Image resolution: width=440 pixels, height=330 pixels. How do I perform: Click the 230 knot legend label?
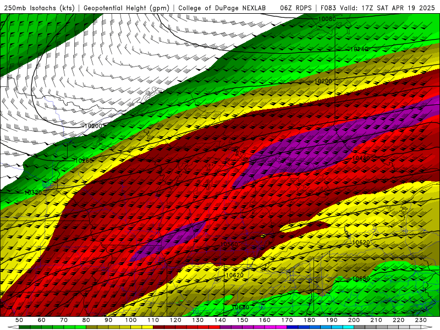(421, 320)
